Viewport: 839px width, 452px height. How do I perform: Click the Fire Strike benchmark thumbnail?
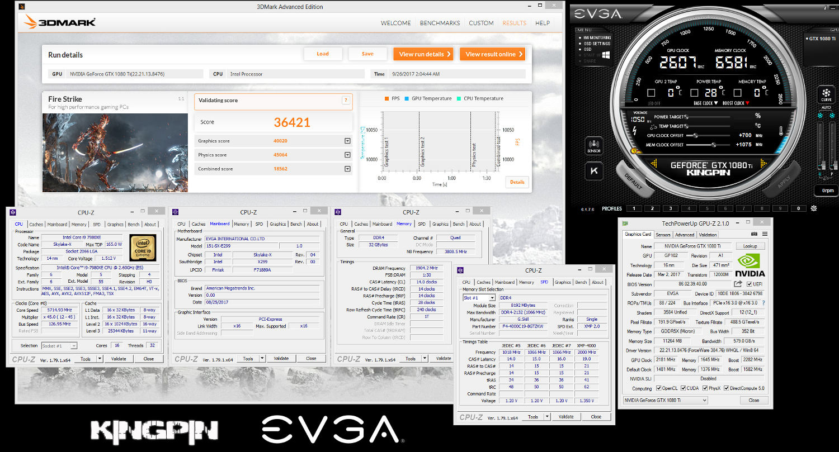click(115, 153)
